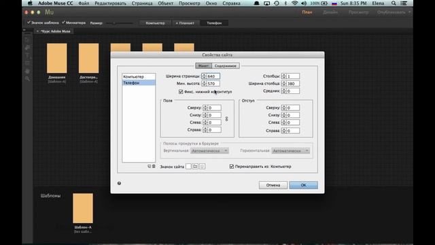Click the favicon remove icon beside folder

203,166
